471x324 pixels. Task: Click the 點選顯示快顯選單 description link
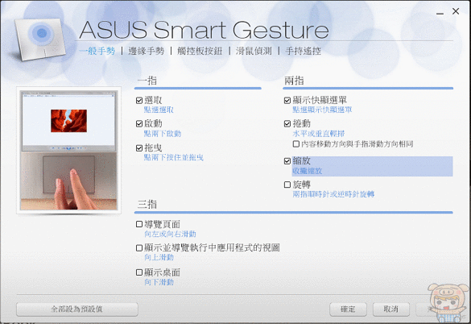(x=322, y=110)
